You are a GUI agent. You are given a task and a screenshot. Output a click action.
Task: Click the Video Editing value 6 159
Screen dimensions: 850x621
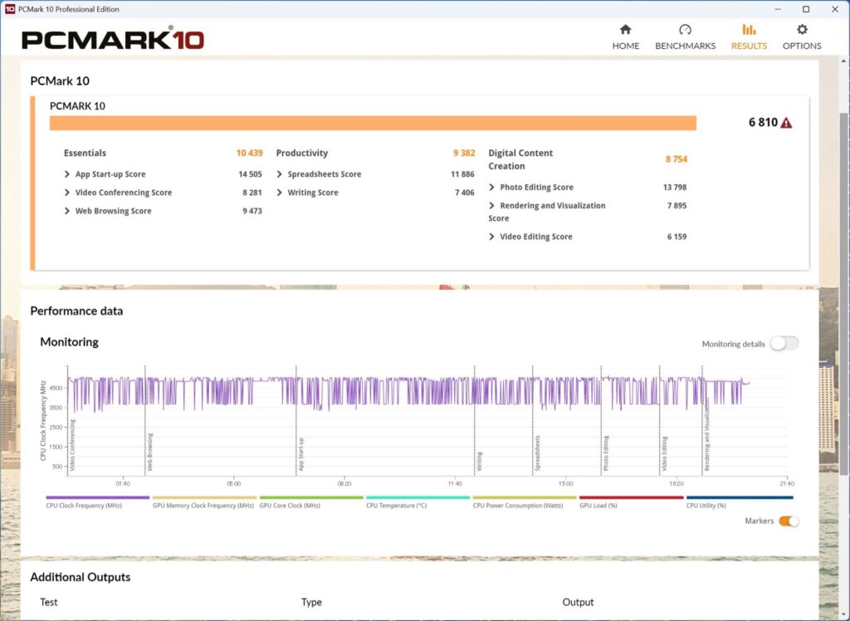pos(677,237)
